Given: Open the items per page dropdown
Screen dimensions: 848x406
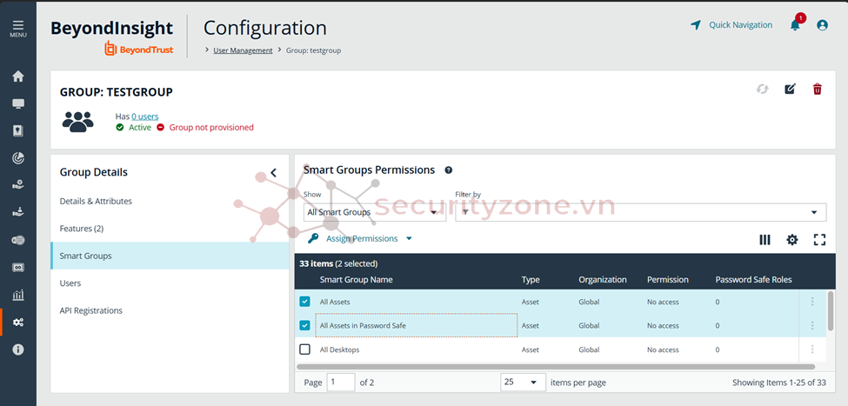Looking at the screenshot, I should click(x=523, y=383).
